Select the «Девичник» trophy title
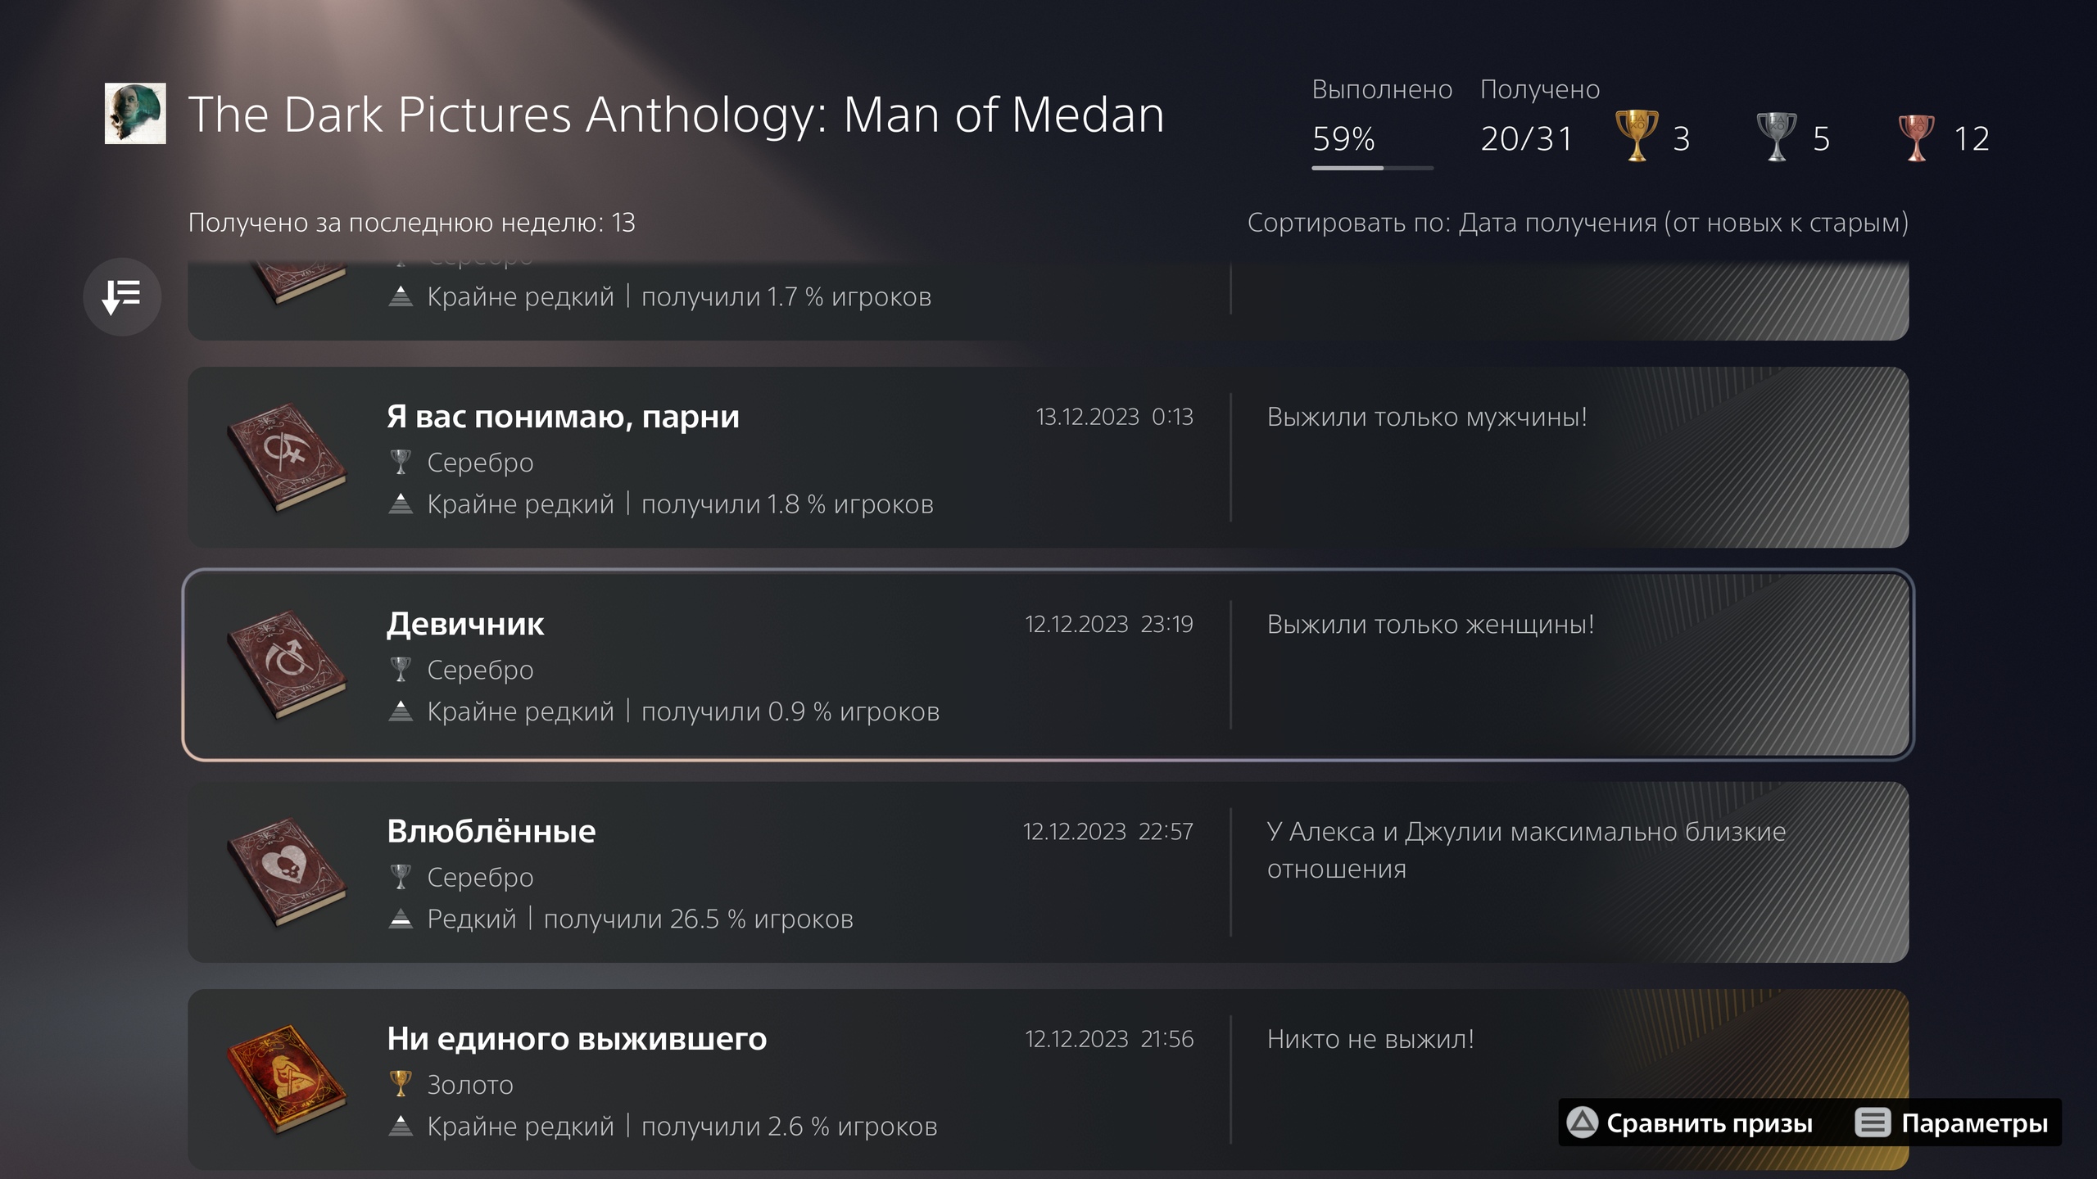The height and width of the screenshot is (1179, 2097). [465, 625]
